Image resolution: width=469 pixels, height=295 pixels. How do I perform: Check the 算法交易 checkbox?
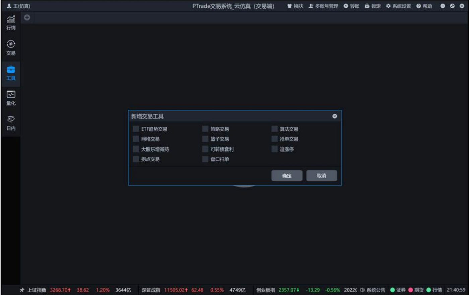point(274,129)
